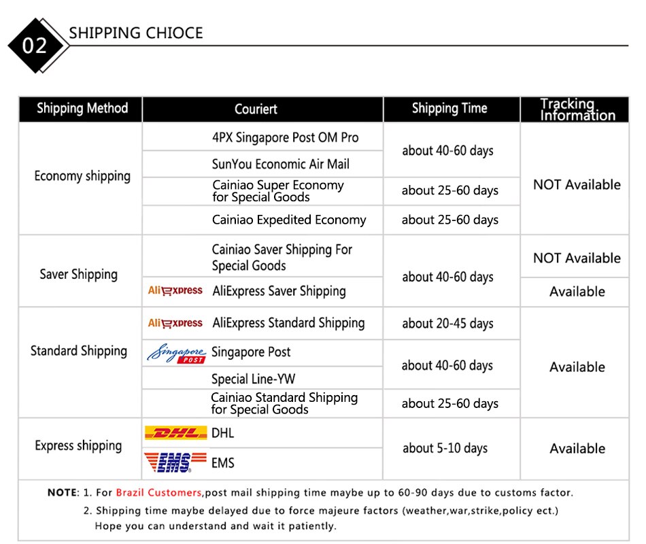The width and height of the screenshot is (646, 544).
Task: Select the Shipping Method column header
Action: [x=81, y=109]
